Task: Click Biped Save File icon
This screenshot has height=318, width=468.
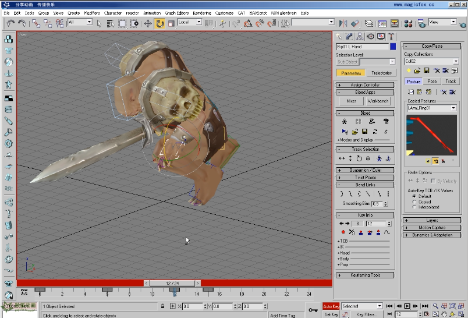Action: [x=365, y=132]
